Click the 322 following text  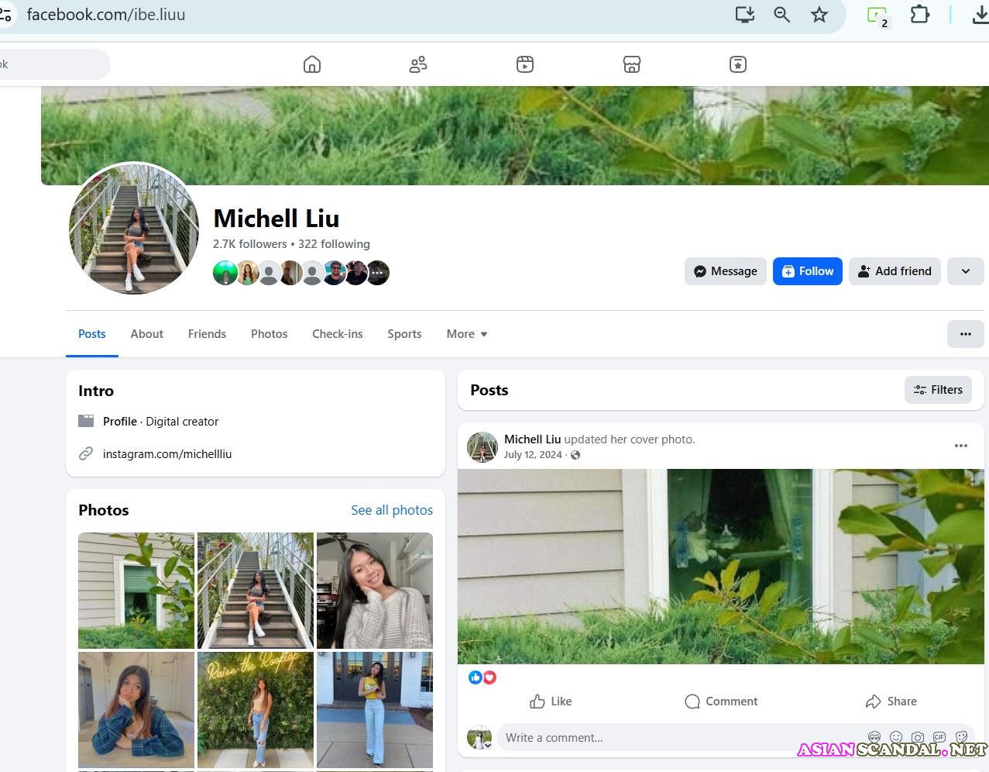pyautogui.click(x=334, y=244)
